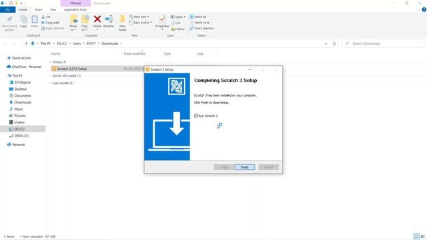Click the Cut scissors command
Viewport: 427px width, 240px height.
coord(46,17)
